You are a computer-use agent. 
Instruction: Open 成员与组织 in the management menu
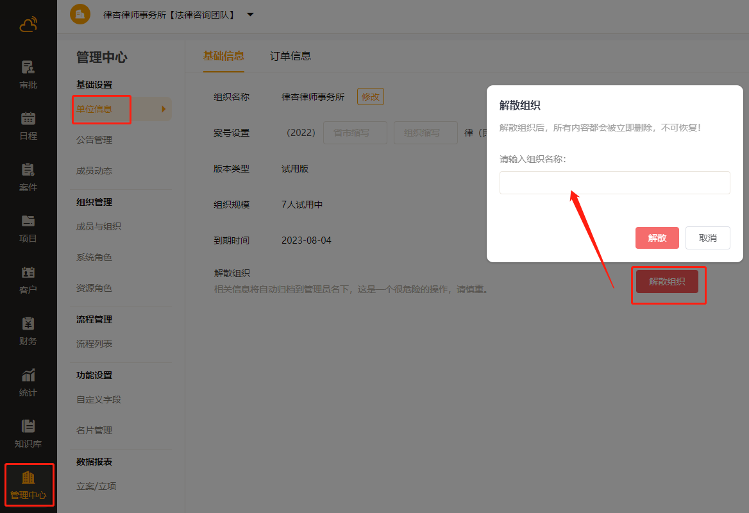pyautogui.click(x=99, y=226)
